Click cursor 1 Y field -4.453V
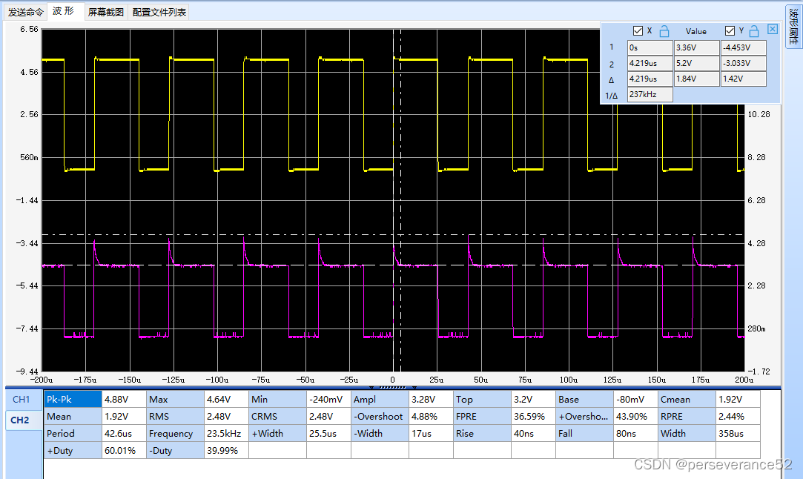 tap(744, 47)
